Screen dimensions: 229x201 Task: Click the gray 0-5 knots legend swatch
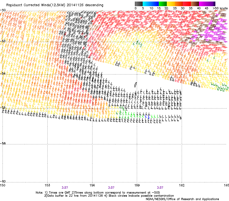139,4
